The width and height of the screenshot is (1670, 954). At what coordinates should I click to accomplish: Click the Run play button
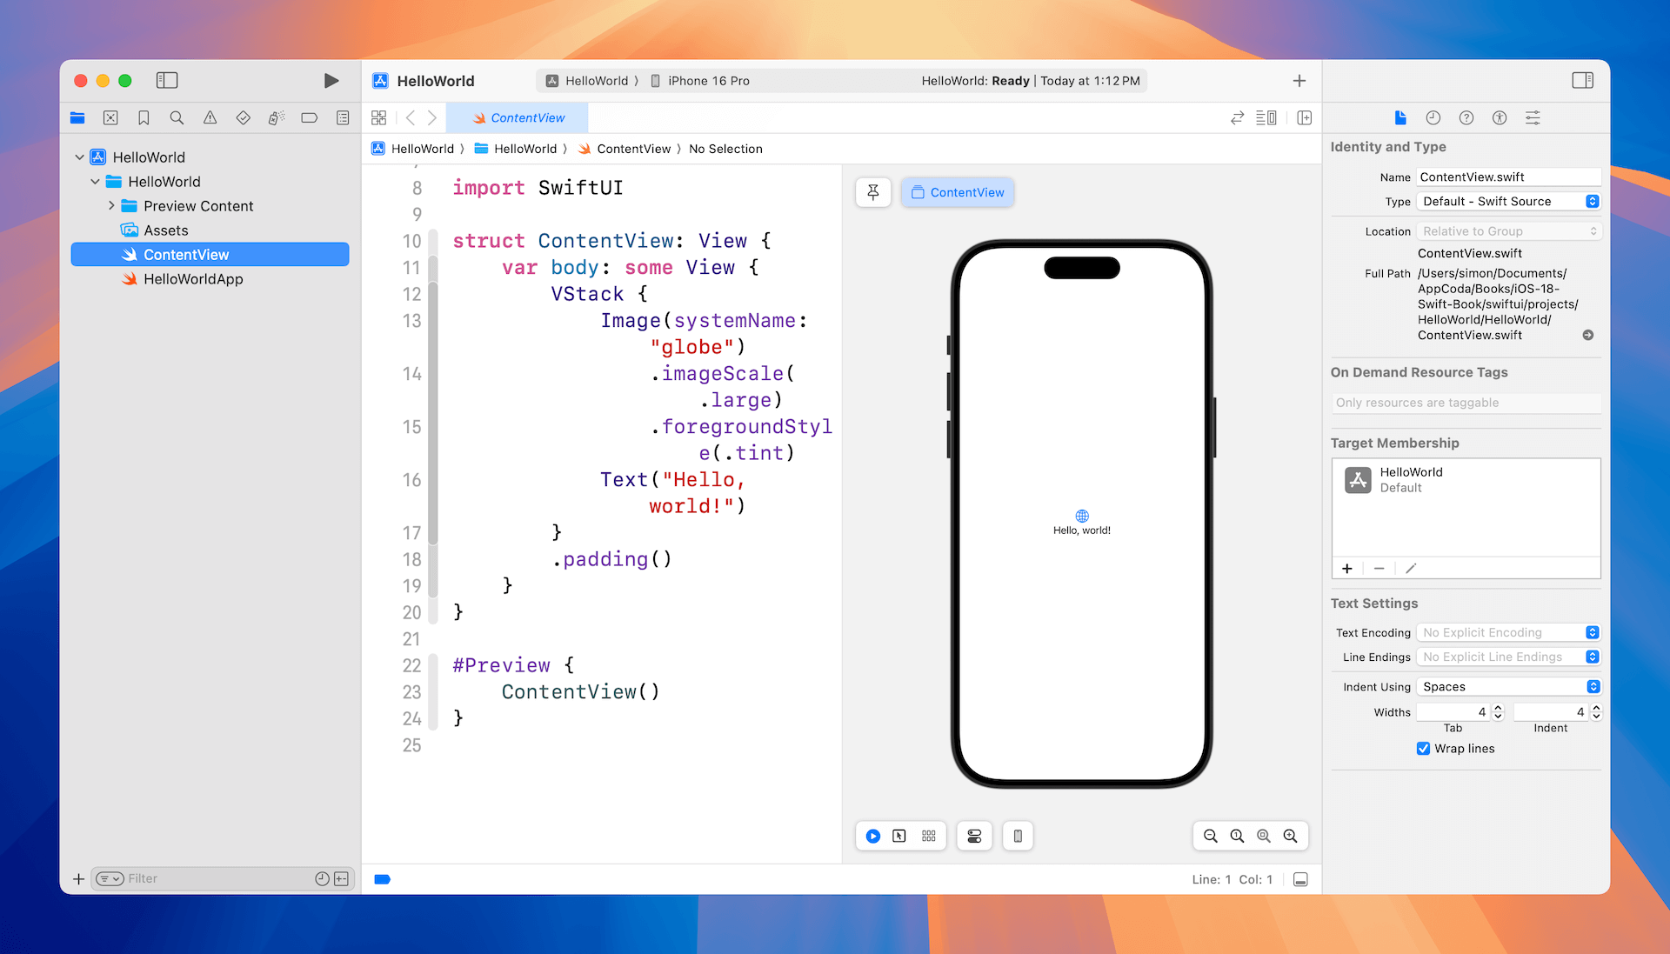[331, 81]
